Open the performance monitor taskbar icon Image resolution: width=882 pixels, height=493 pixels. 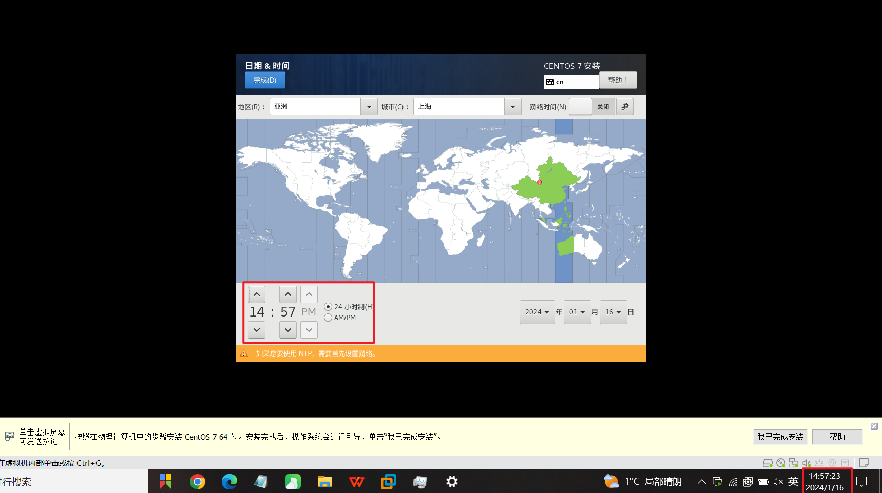point(420,481)
